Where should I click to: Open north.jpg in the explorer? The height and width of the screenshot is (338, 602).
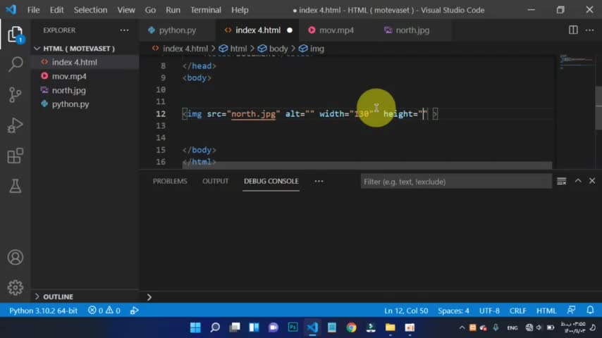68,90
